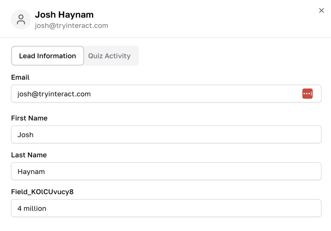The image size is (331, 231).
Task: Select the Lead Information tab
Action: [48, 56]
